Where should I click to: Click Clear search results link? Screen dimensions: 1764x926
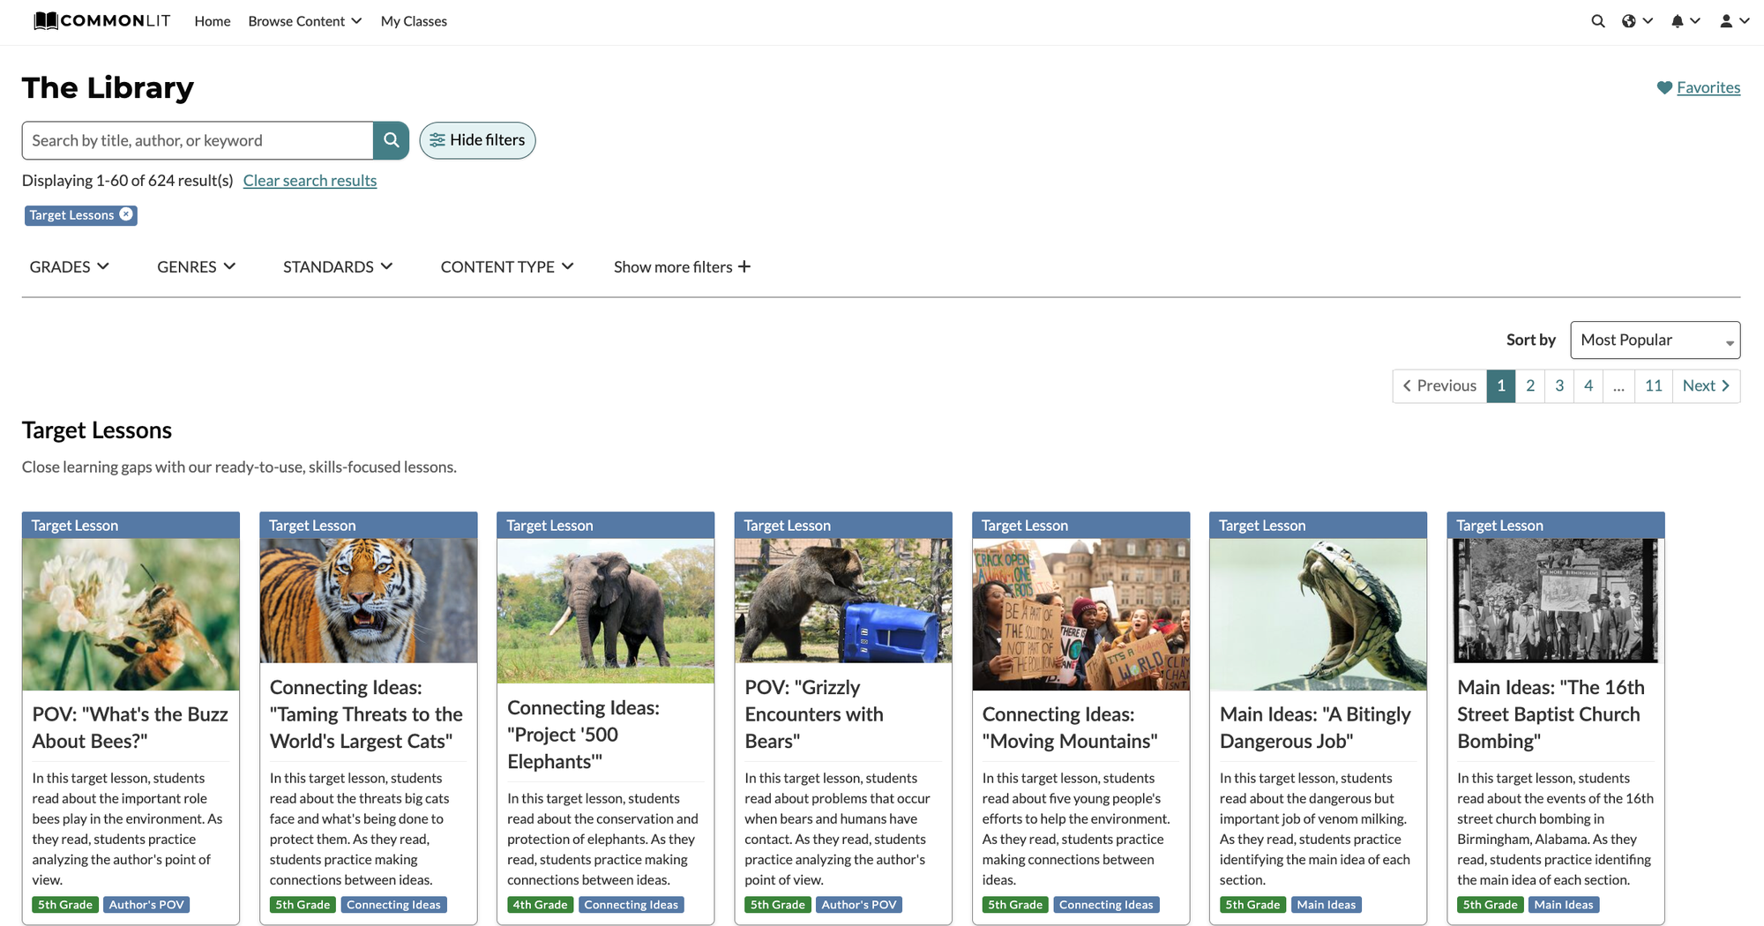point(310,180)
